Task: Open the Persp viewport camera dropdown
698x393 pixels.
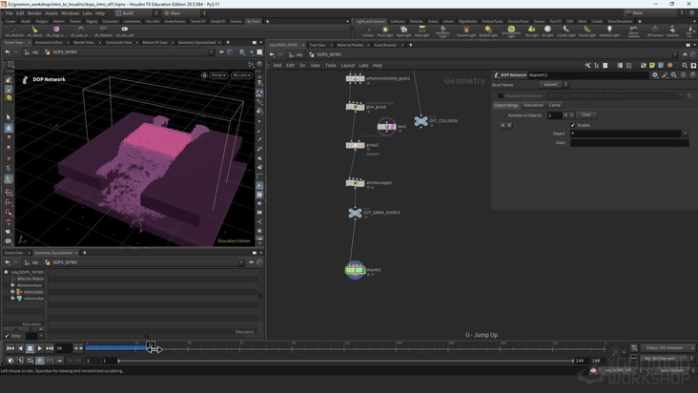Action: point(217,74)
